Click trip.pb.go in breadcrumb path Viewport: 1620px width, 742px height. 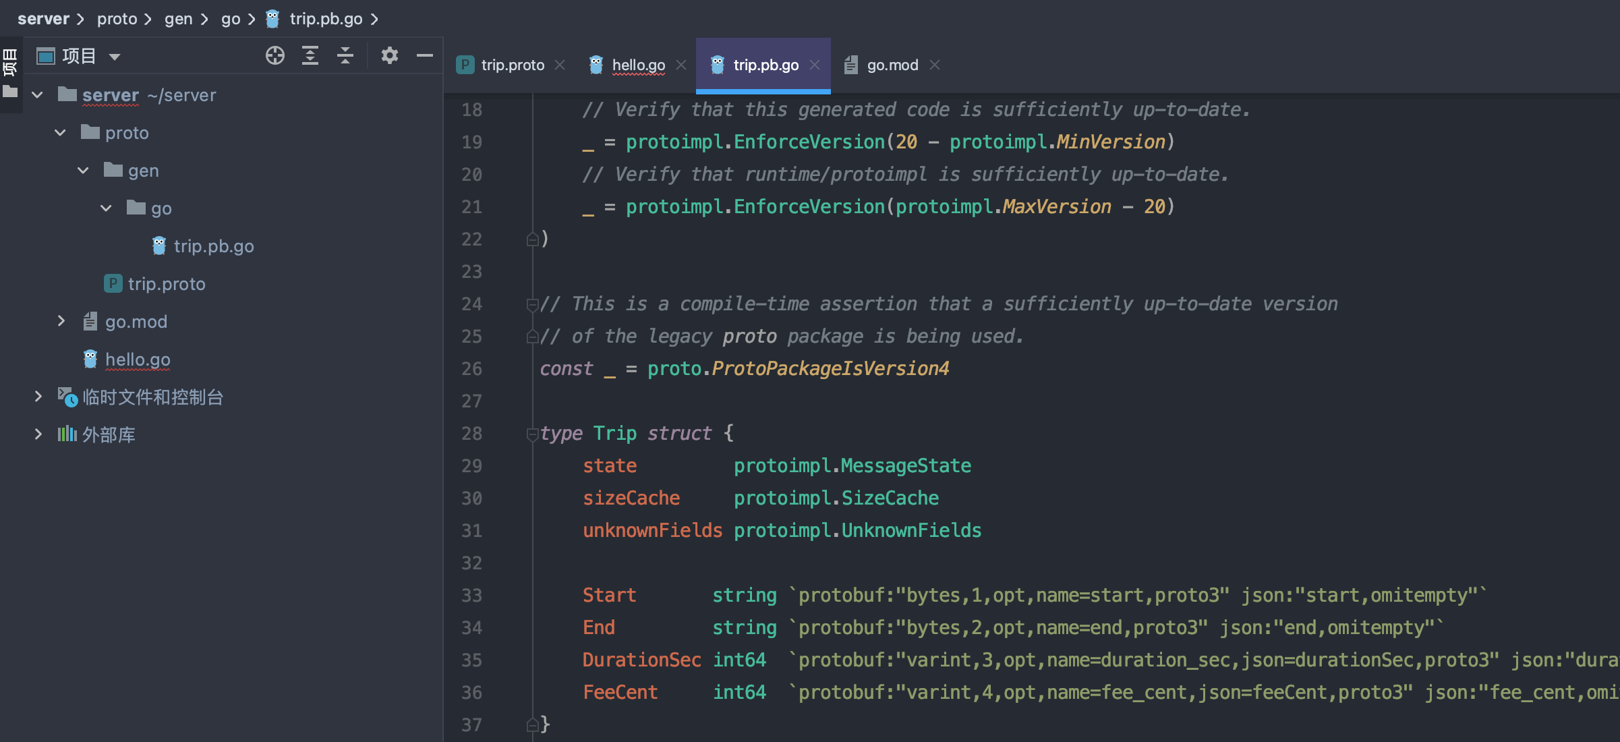coord(326,19)
